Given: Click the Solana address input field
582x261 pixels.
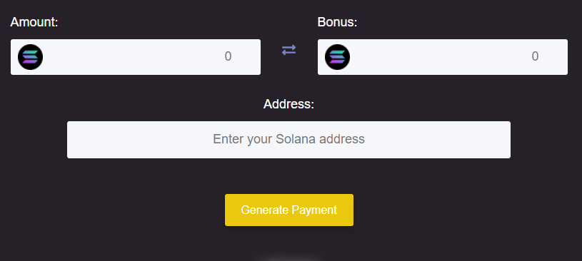Looking at the screenshot, I should click(x=289, y=140).
